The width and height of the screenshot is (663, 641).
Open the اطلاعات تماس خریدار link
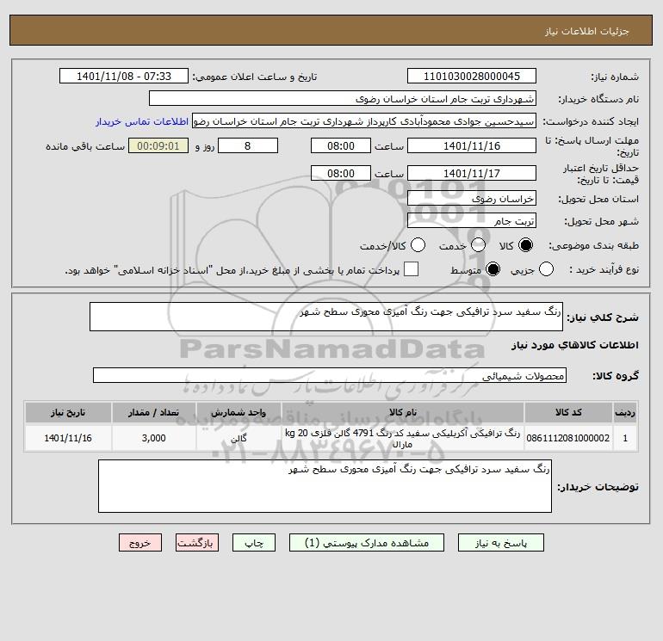[x=142, y=121]
